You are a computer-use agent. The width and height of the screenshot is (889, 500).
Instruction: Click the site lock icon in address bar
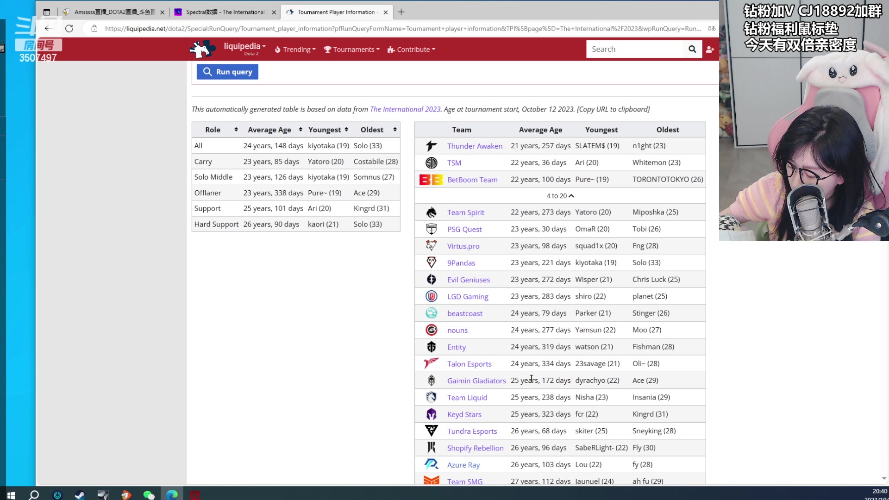[94, 28]
